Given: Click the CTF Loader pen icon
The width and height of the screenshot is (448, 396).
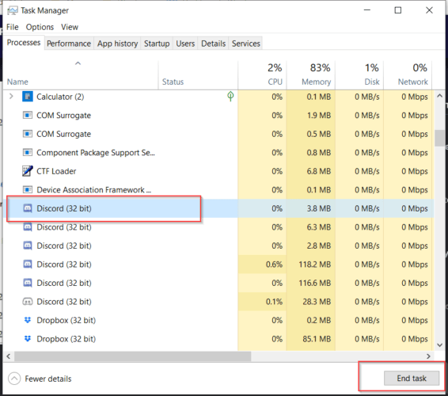Looking at the screenshot, I should point(28,171).
